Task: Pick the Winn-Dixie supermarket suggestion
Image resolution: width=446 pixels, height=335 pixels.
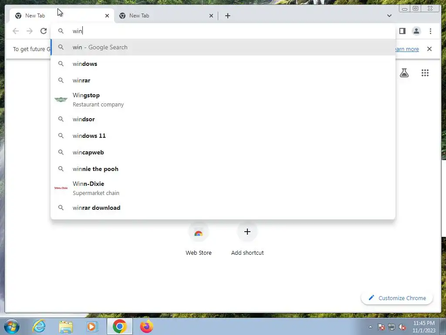Action: point(223,188)
